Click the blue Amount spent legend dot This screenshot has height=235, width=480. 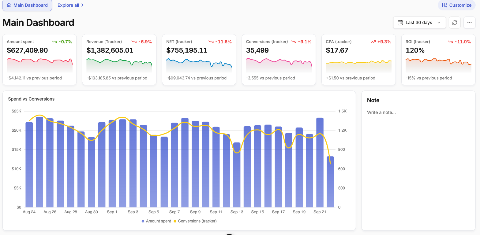143,221
